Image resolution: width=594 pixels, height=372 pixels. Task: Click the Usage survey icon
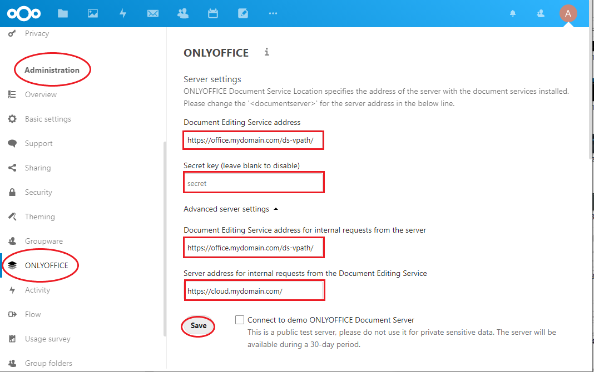click(12, 339)
